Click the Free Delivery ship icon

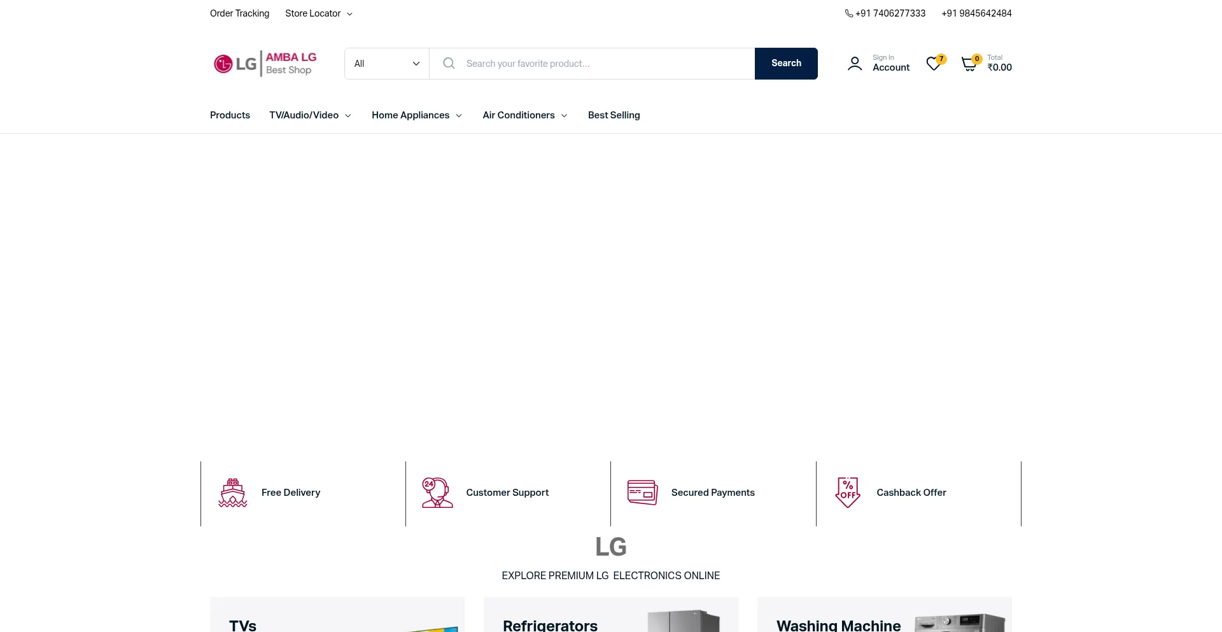coord(233,493)
